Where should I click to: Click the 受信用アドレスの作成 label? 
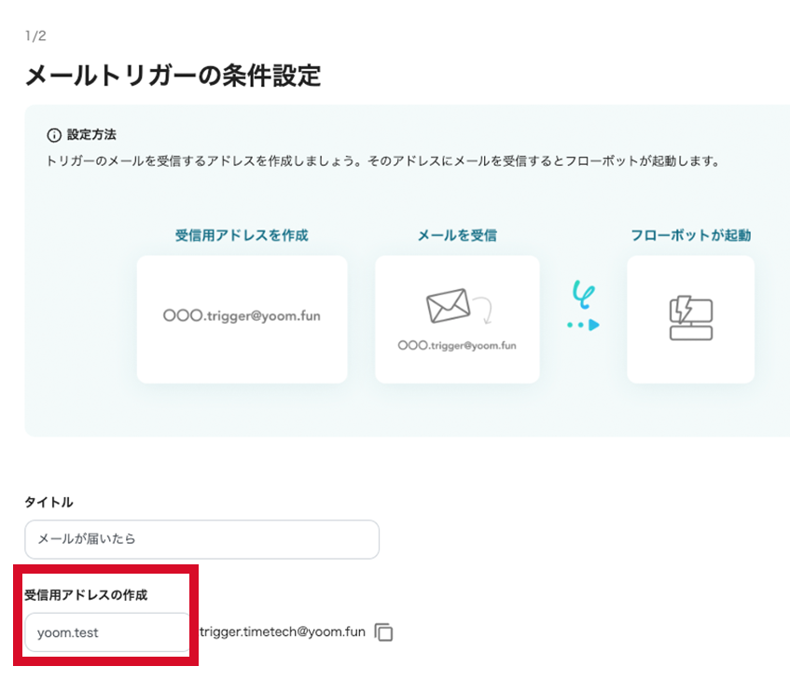click(86, 595)
